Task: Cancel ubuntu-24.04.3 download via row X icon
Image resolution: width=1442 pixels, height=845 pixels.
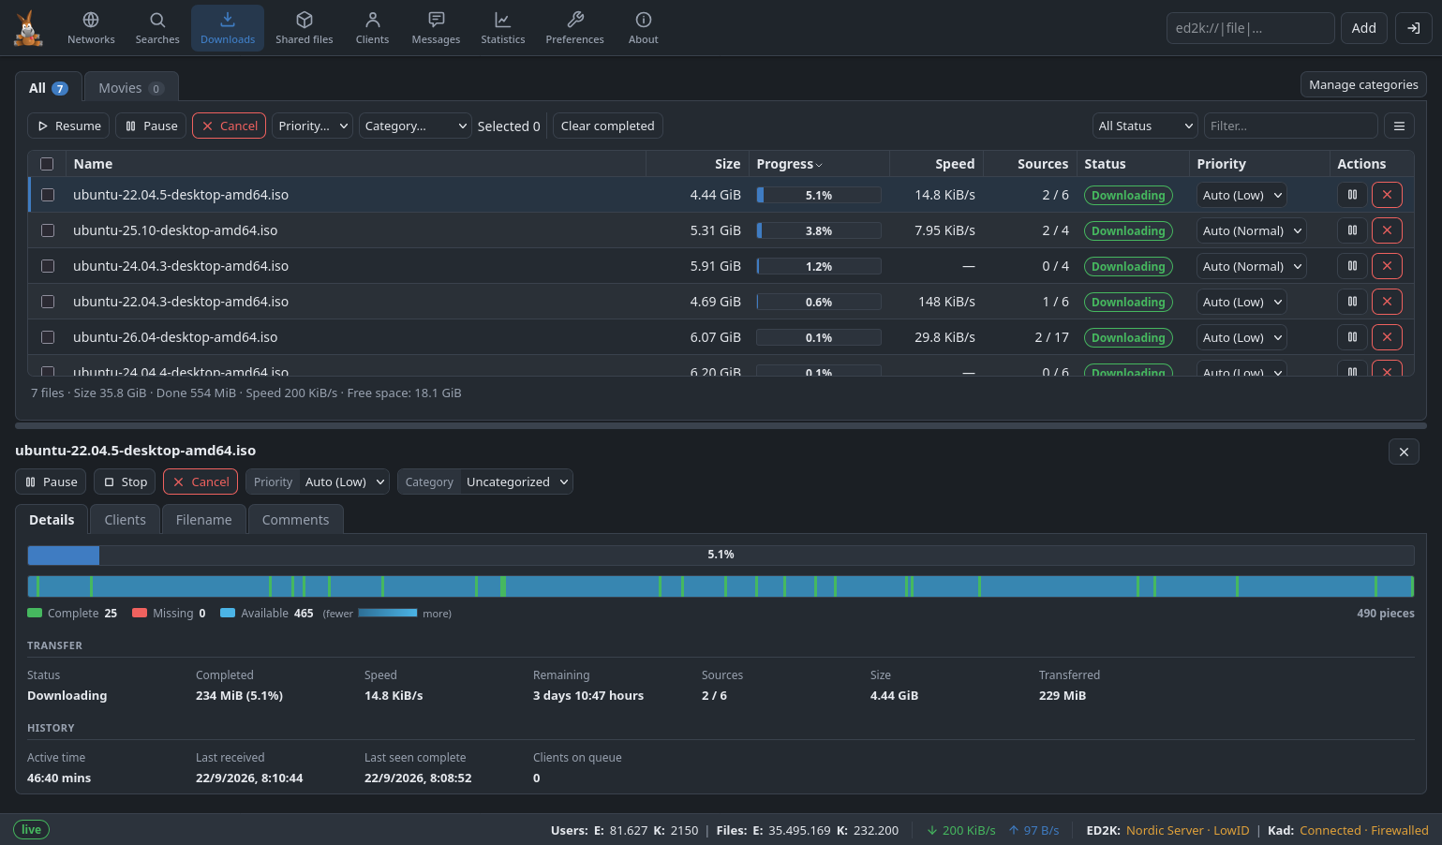Action: click(1387, 266)
